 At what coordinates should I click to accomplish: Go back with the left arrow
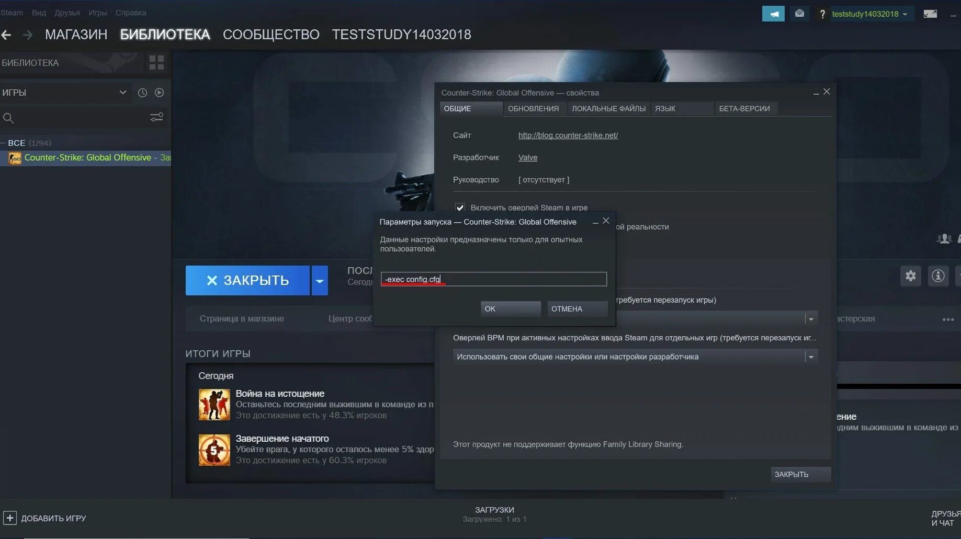point(6,35)
